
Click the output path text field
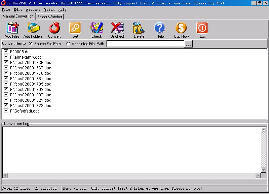click(x=145, y=44)
